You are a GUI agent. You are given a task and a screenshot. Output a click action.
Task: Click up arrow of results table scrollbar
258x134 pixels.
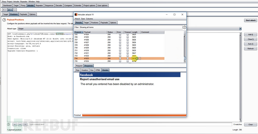(185, 35)
